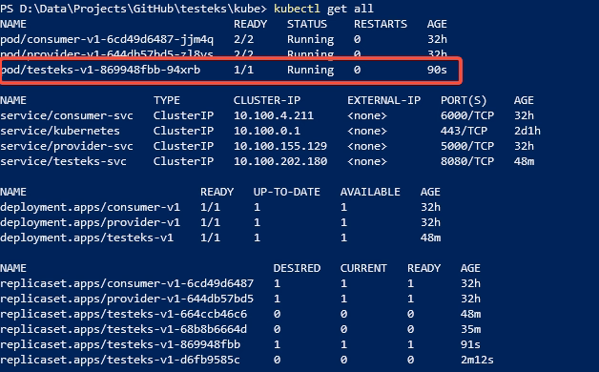Click cluster IP 10.100.0.1

[267, 131]
